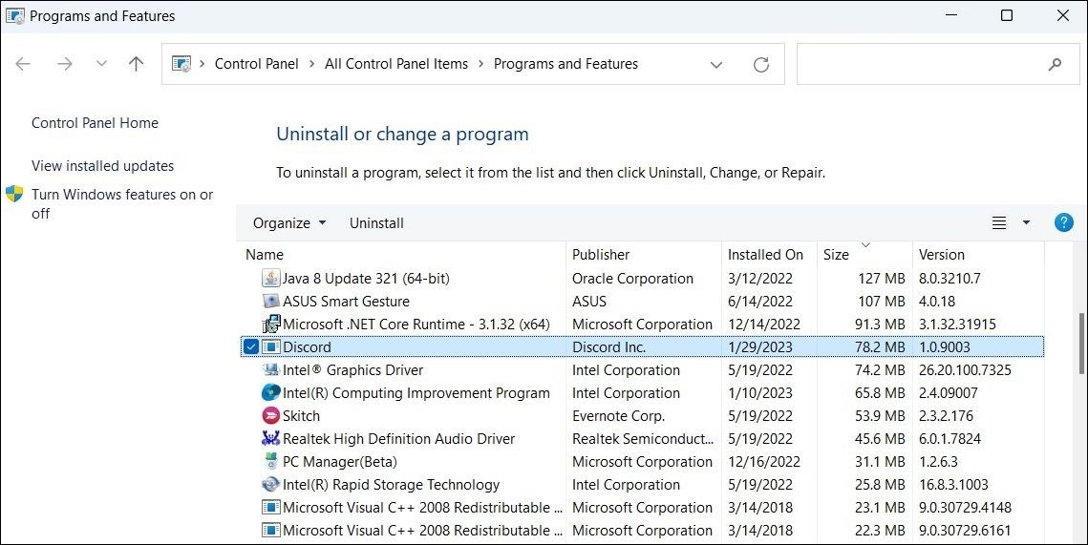Click the search magnifier icon

[x=1055, y=65]
